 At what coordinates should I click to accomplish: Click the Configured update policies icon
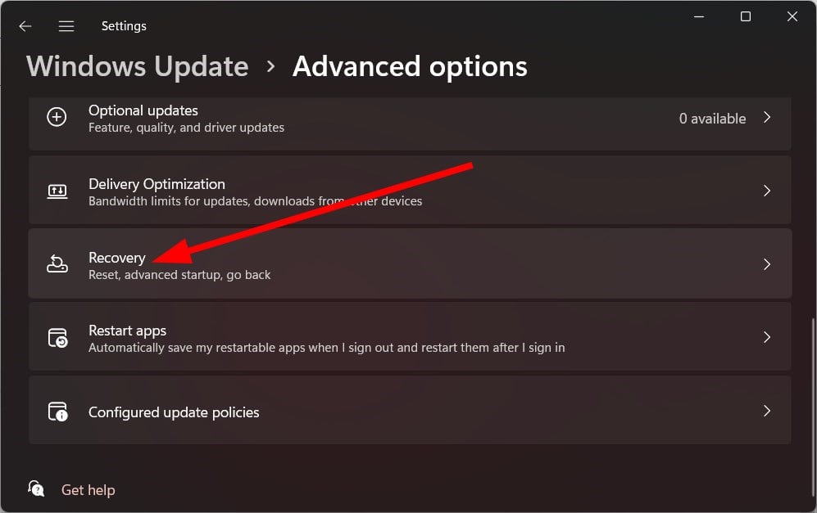tap(58, 411)
